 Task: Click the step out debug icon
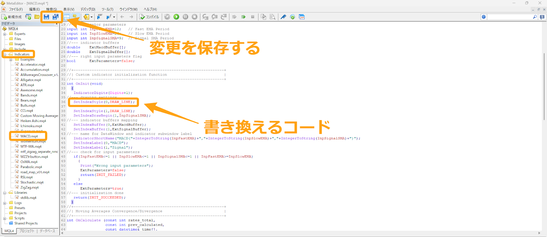point(224,17)
